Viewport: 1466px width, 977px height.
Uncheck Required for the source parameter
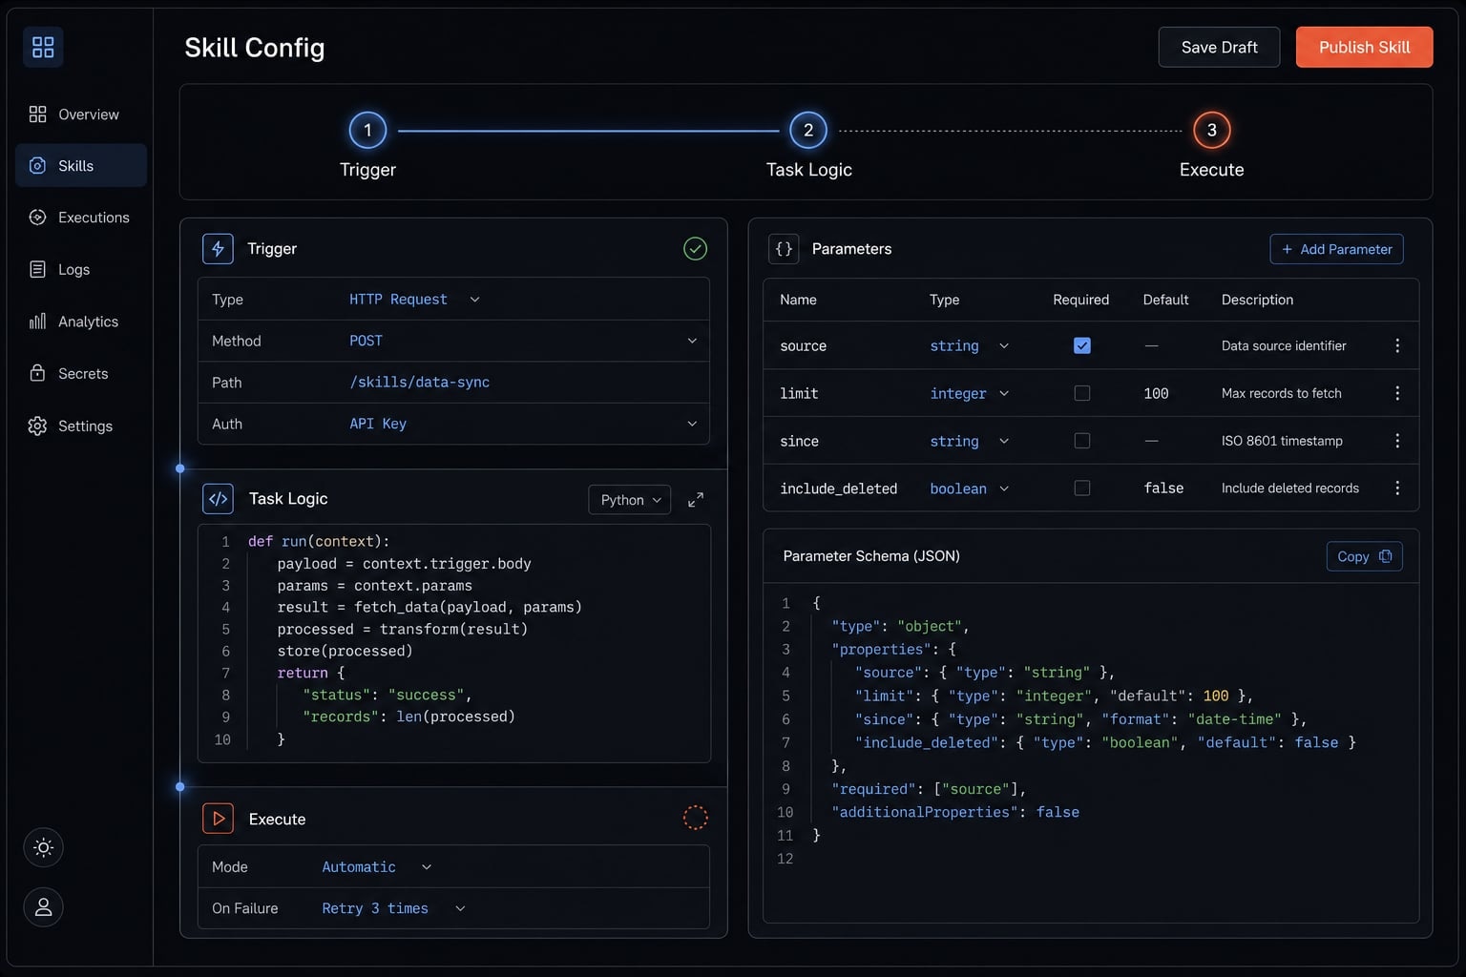[x=1081, y=345]
